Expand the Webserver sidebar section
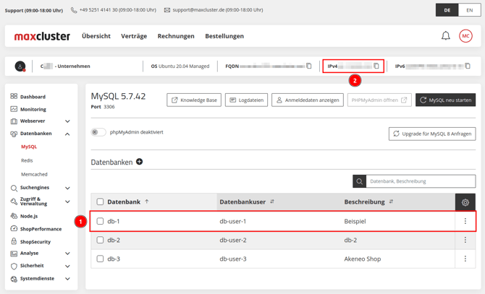The image size is (485, 294). (67, 121)
